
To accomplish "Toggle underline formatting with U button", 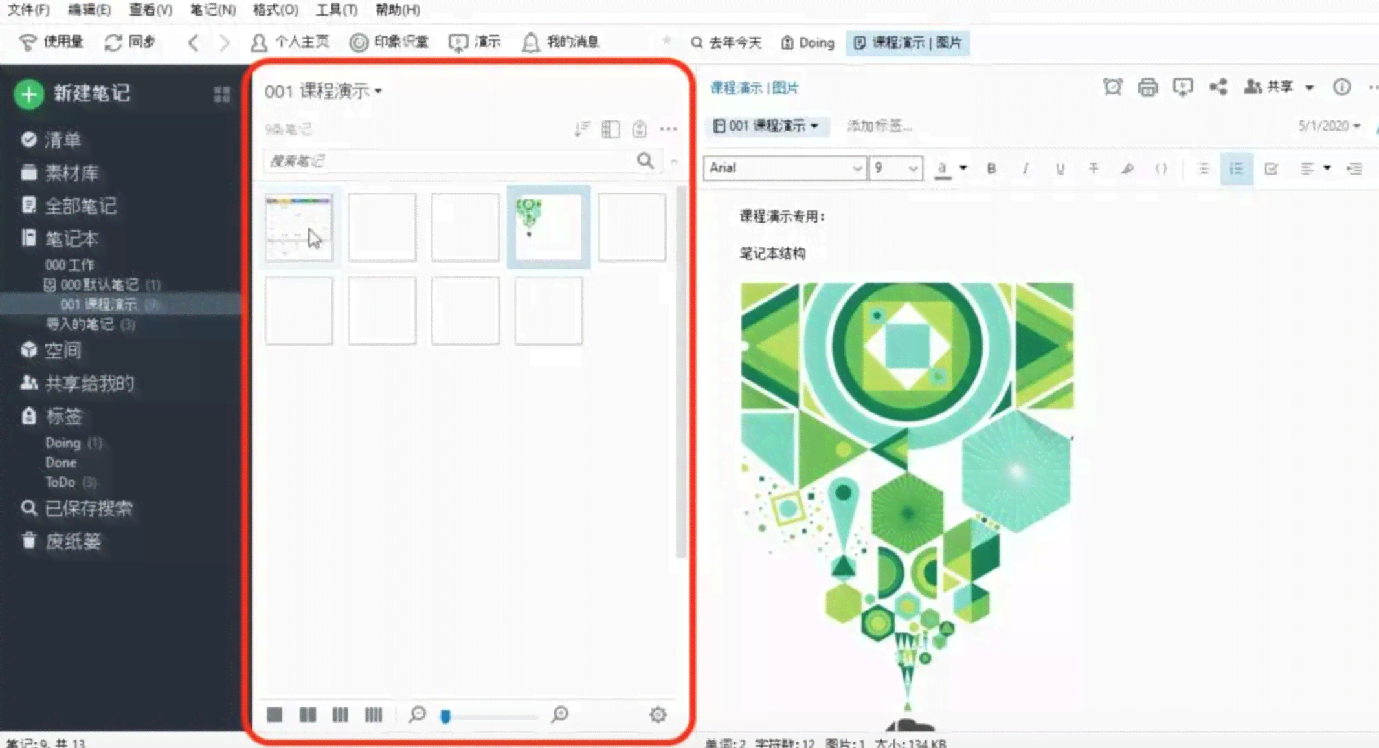I will click(x=1059, y=169).
